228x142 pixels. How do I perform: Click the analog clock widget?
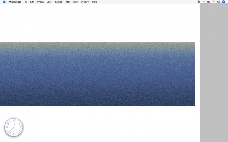(x=14, y=127)
